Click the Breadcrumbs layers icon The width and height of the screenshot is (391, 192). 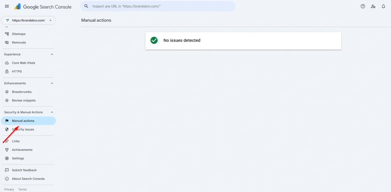click(7, 92)
